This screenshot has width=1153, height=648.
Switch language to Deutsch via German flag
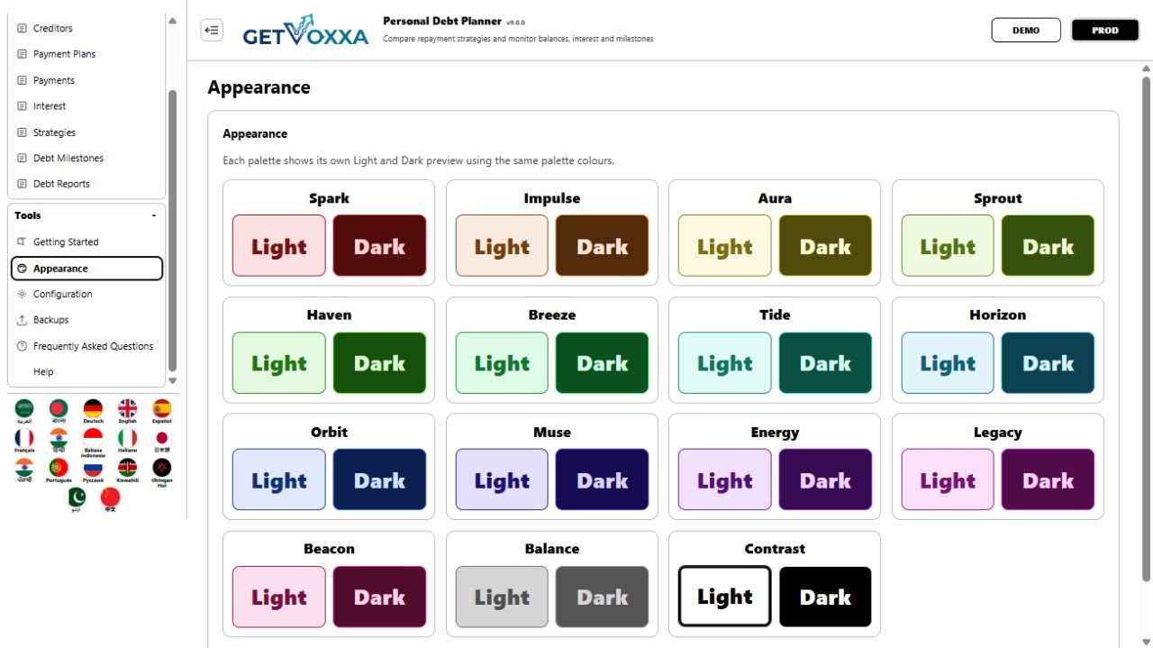(x=93, y=409)
